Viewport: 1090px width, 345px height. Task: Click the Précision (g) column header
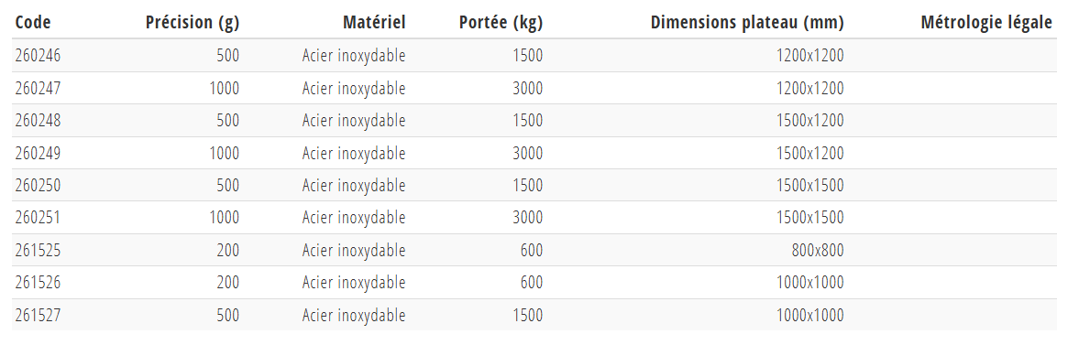(193, 23)
